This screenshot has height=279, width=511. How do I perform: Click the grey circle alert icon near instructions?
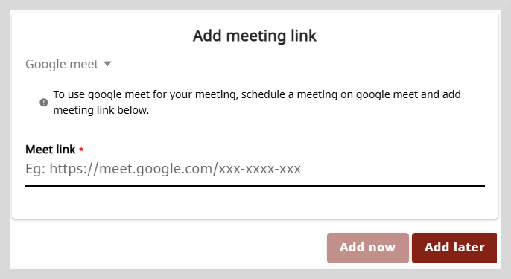tap(44, 103)
